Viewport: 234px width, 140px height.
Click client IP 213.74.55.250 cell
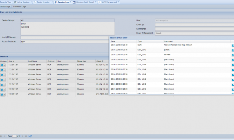pos(102,94)
